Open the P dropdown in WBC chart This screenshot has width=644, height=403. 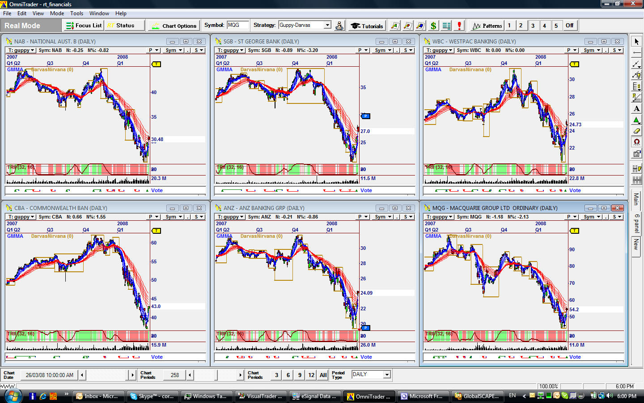click(572, 50)
